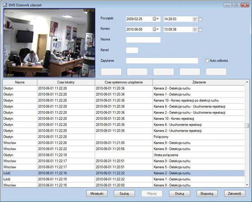This screenshot has width=252, height=202.
Task: Click the Drukuj print button
Action: (179, 194)
